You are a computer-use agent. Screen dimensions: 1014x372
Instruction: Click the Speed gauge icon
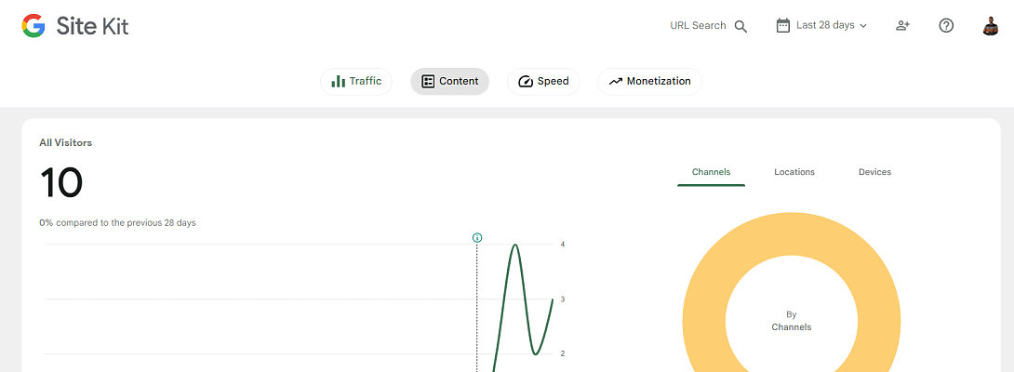click(526, 81)
